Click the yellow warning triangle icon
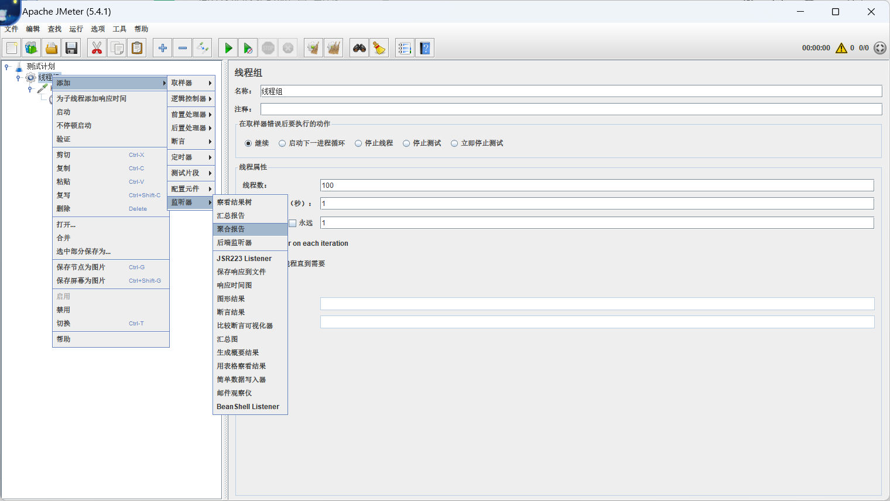890x501 pixels. click(841, 48)
